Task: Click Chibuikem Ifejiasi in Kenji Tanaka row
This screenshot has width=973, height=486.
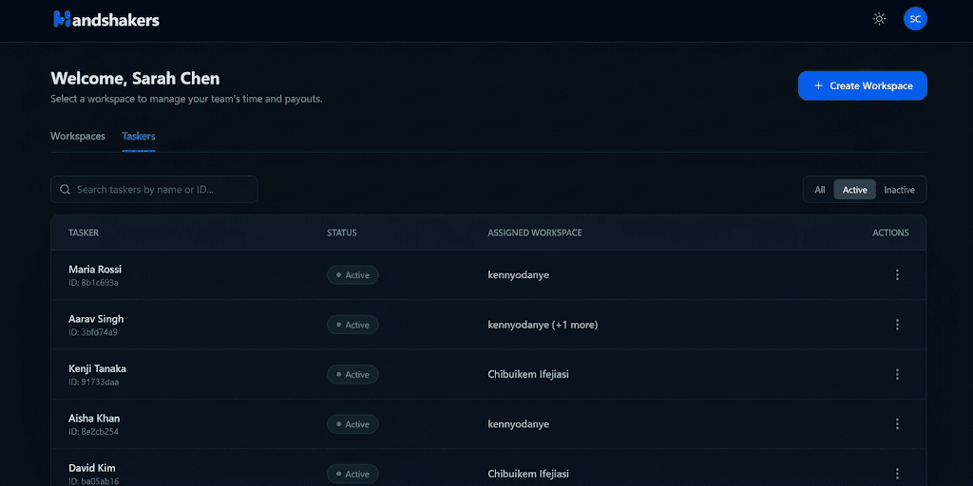Action: pos(528,374)
